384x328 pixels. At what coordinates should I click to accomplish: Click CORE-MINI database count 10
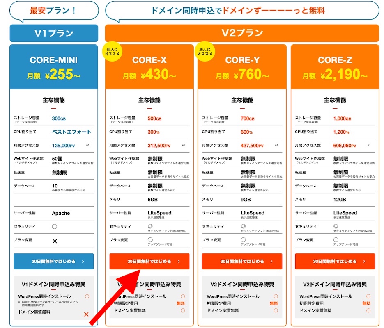pyautogui.click(x=55, y=186)
